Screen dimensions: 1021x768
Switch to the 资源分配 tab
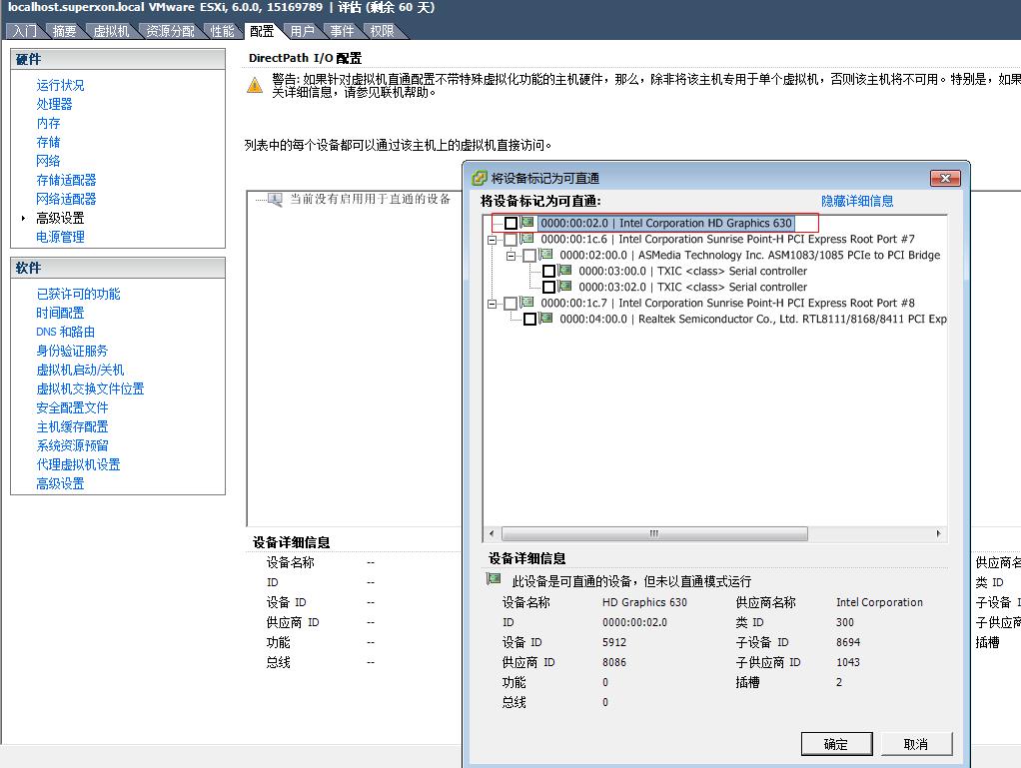(x=170, y=31)
